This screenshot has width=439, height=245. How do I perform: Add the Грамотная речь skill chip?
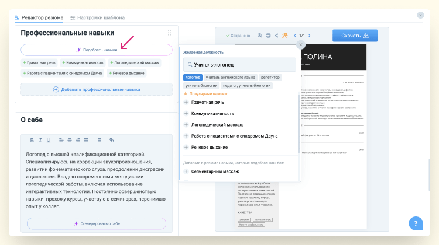[x=39, y=63]
